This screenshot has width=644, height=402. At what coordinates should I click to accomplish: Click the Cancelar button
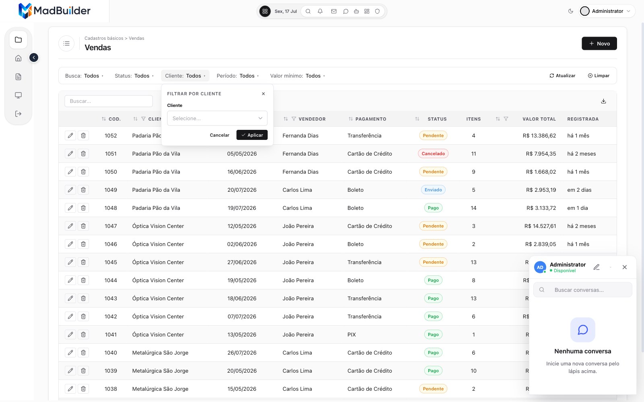click(x=219, y=135)
